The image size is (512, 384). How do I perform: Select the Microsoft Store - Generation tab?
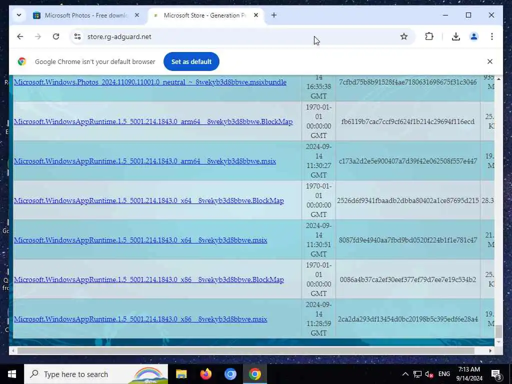pyautogui.click(x=205, y=15)
